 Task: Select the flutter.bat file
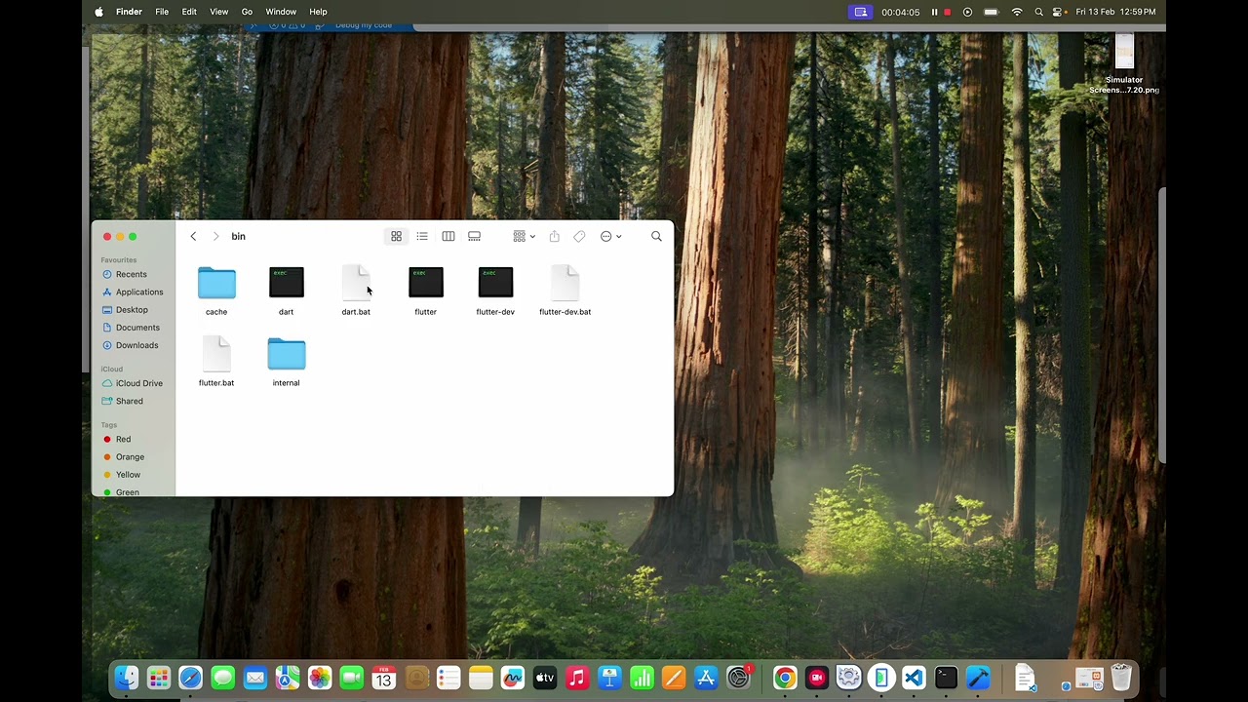pos(216,354)
